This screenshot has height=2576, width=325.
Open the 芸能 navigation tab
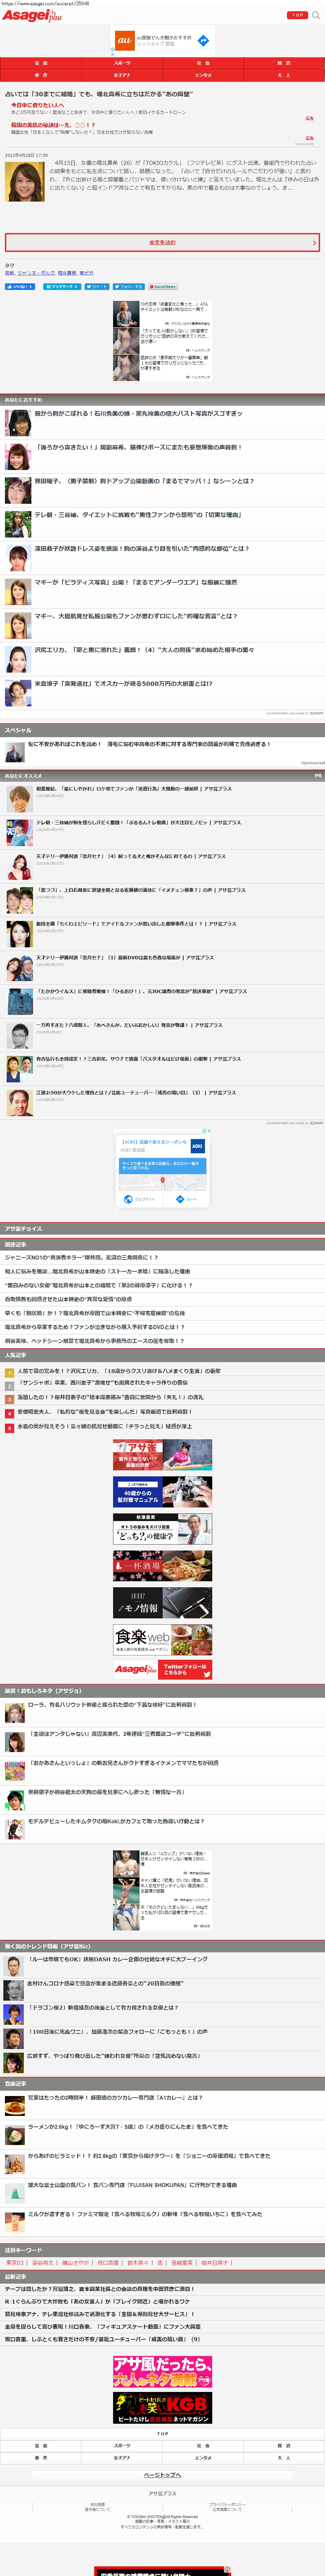click(x=41, y=63)
